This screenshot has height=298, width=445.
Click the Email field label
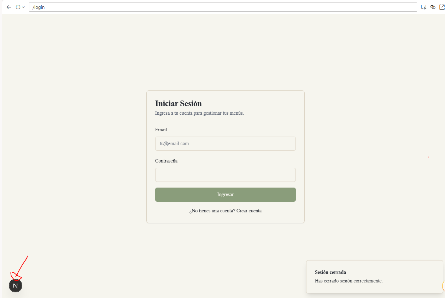(x=161, y=130)
